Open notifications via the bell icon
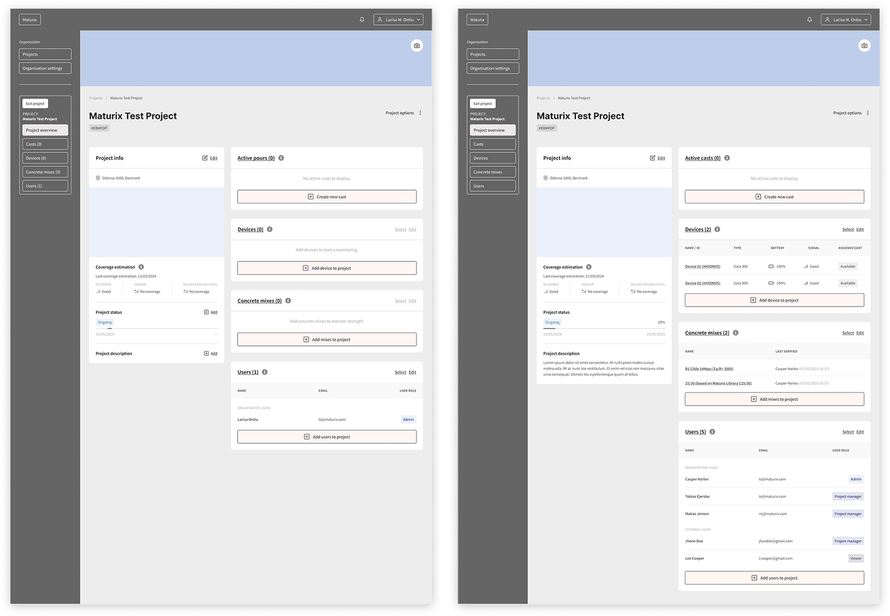Image resolution: width=890 pixels, height=616 pixels. [362, 19]
